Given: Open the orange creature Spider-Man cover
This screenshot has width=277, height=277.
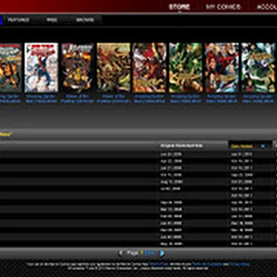Looking at the screenshot, I should tap(10, 68).
